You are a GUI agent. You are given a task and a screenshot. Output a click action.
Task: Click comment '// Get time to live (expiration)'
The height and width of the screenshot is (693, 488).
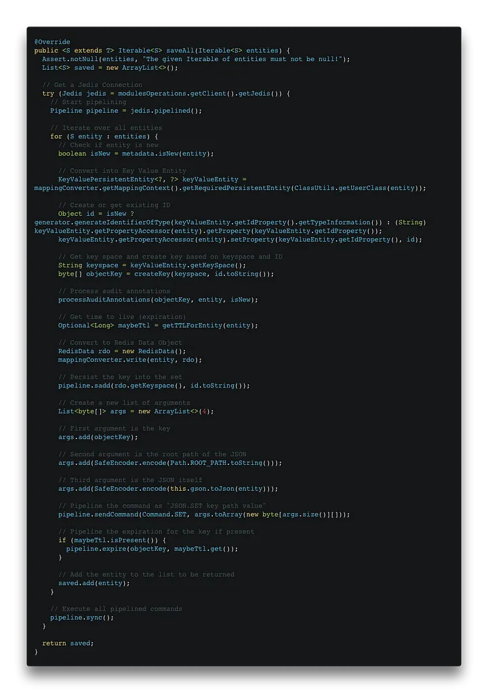(122, 317)
